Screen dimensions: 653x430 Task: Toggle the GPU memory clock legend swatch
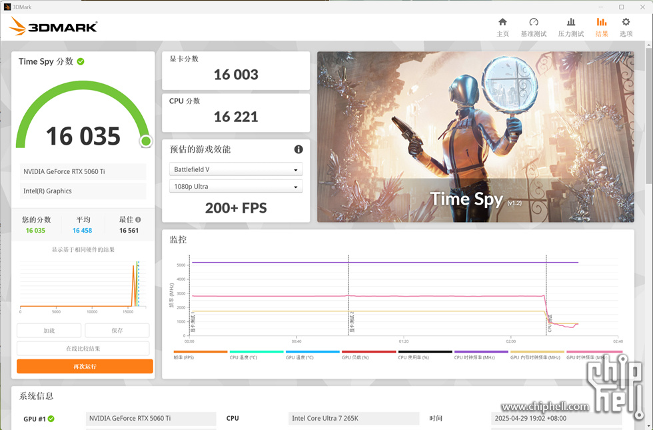[x=537, y=352]
